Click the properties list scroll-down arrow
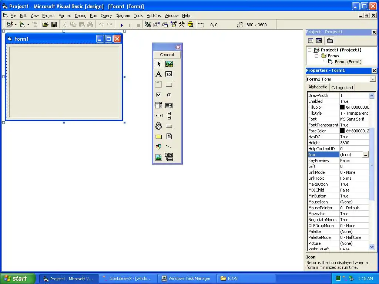Image resolution: width=379 pixels, height=284 pixels. (372, 247)
